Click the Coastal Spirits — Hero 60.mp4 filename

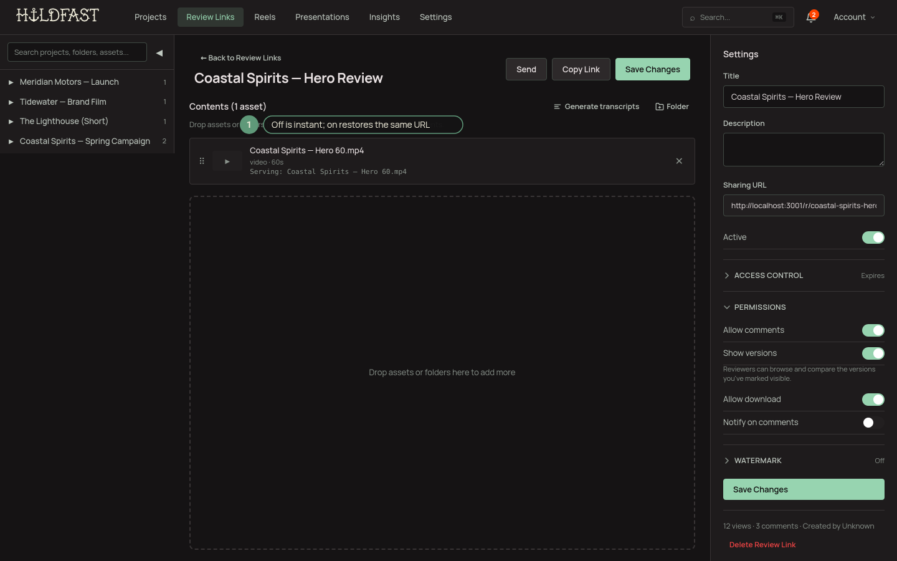[x=306, y=151]
